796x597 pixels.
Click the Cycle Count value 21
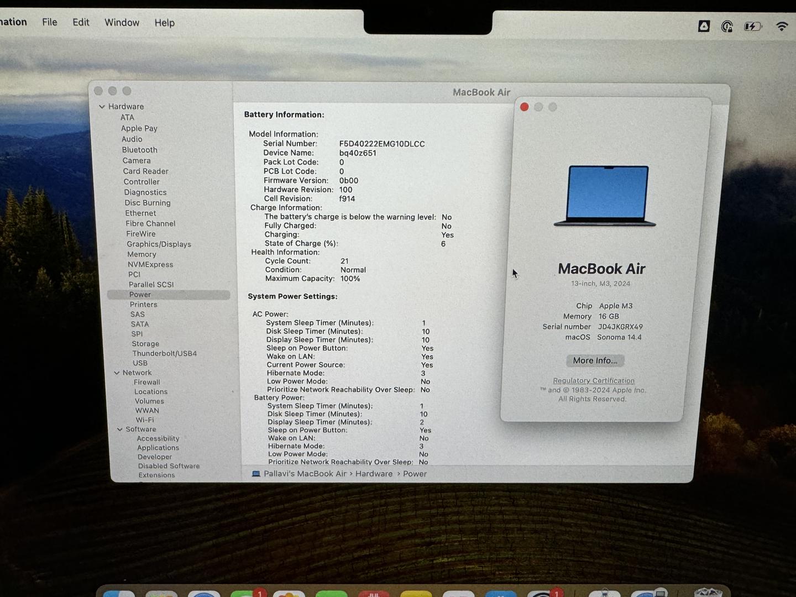click(x=344, y=261)
